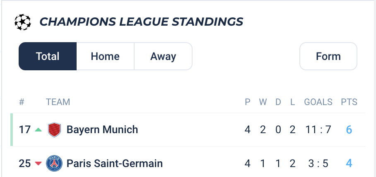Click the TEAM column header
376x177 pixels.
pos(58,102)
